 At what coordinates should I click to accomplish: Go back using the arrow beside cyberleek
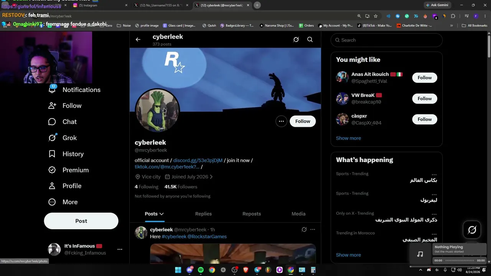point(138,39)
